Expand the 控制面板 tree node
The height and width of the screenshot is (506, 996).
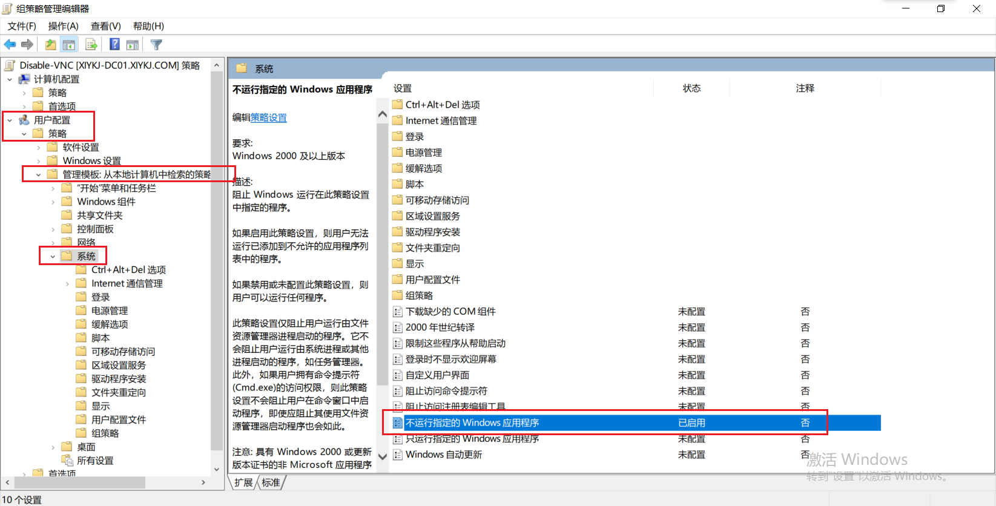tap(53, 229)
